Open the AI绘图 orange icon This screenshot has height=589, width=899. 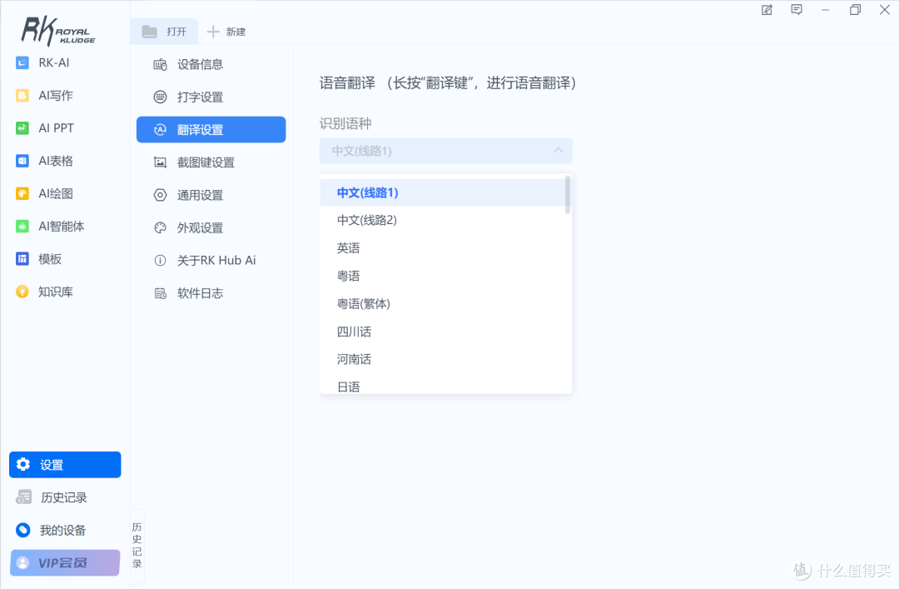pos(22,193)
